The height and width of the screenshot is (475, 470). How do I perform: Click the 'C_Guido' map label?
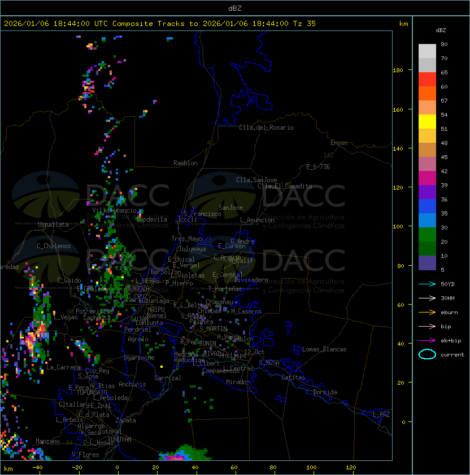(x=69, y=280)
